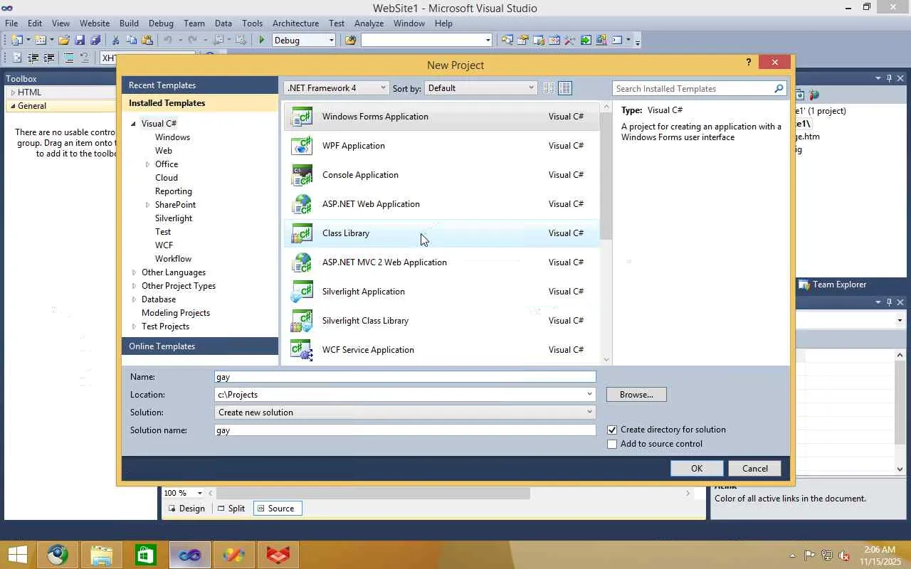
Task: Switch to the Source view tab
Action: coord(276,509)
